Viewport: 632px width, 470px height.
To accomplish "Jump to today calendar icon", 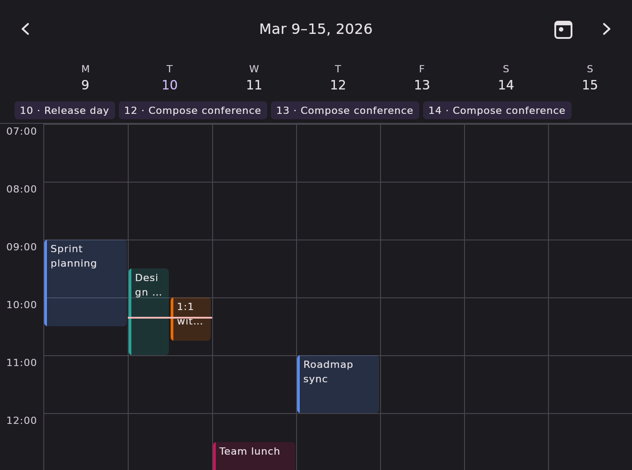I will tap(563, 29).
